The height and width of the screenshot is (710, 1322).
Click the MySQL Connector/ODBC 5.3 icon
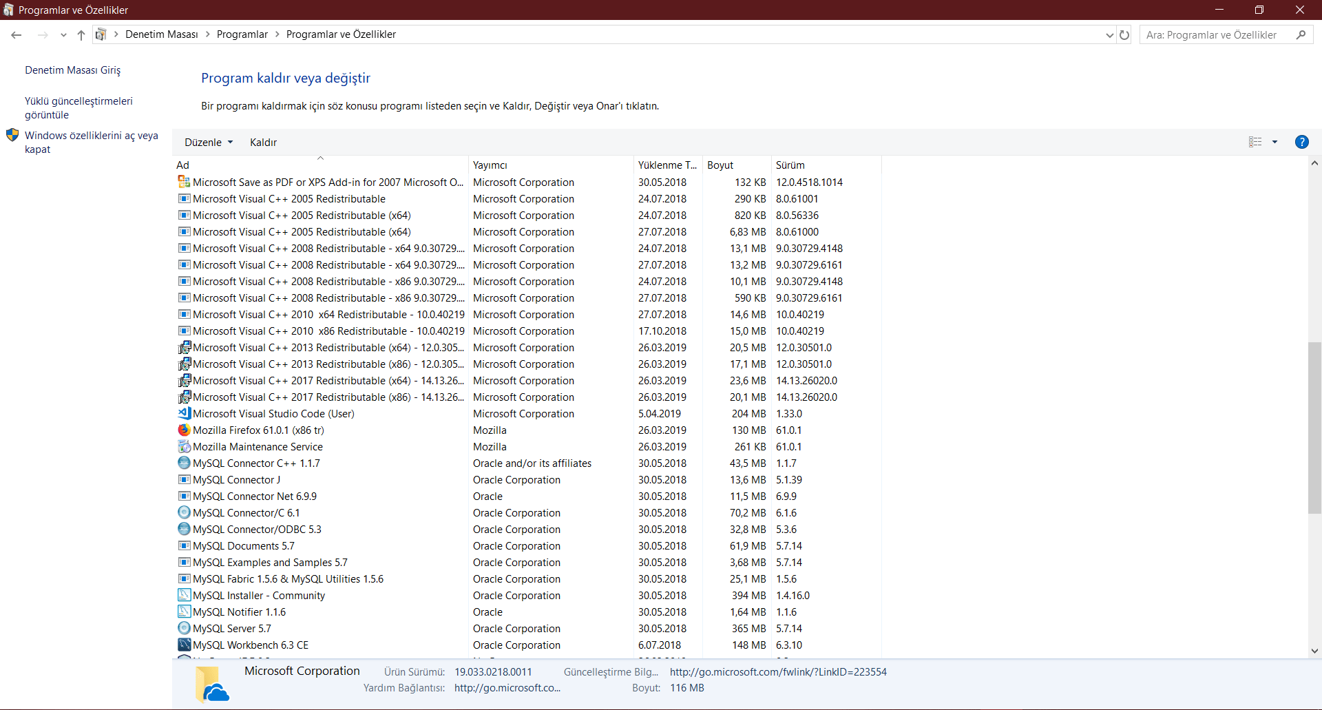(184, 529)
